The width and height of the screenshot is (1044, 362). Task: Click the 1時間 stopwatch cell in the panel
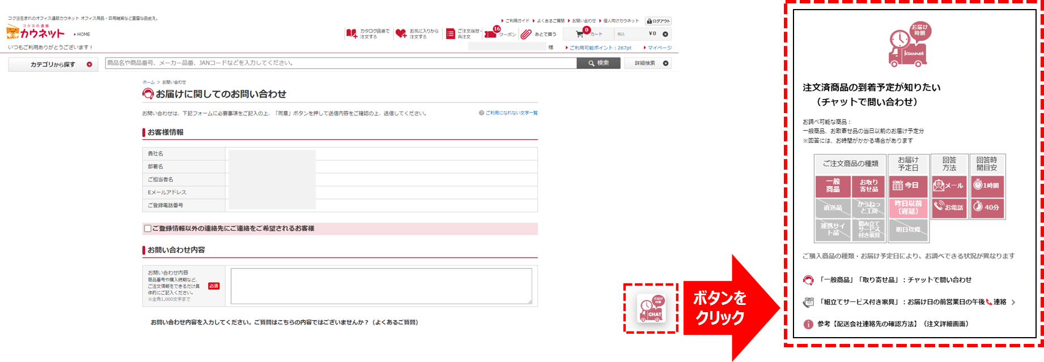[x=987, y=186]
